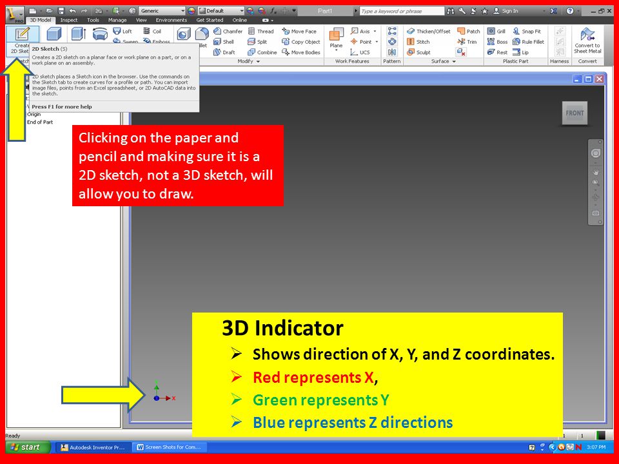Click the Steering Wheel in navigation bar
The width and height of the screenshot is (619, 464).
point(595,153)
